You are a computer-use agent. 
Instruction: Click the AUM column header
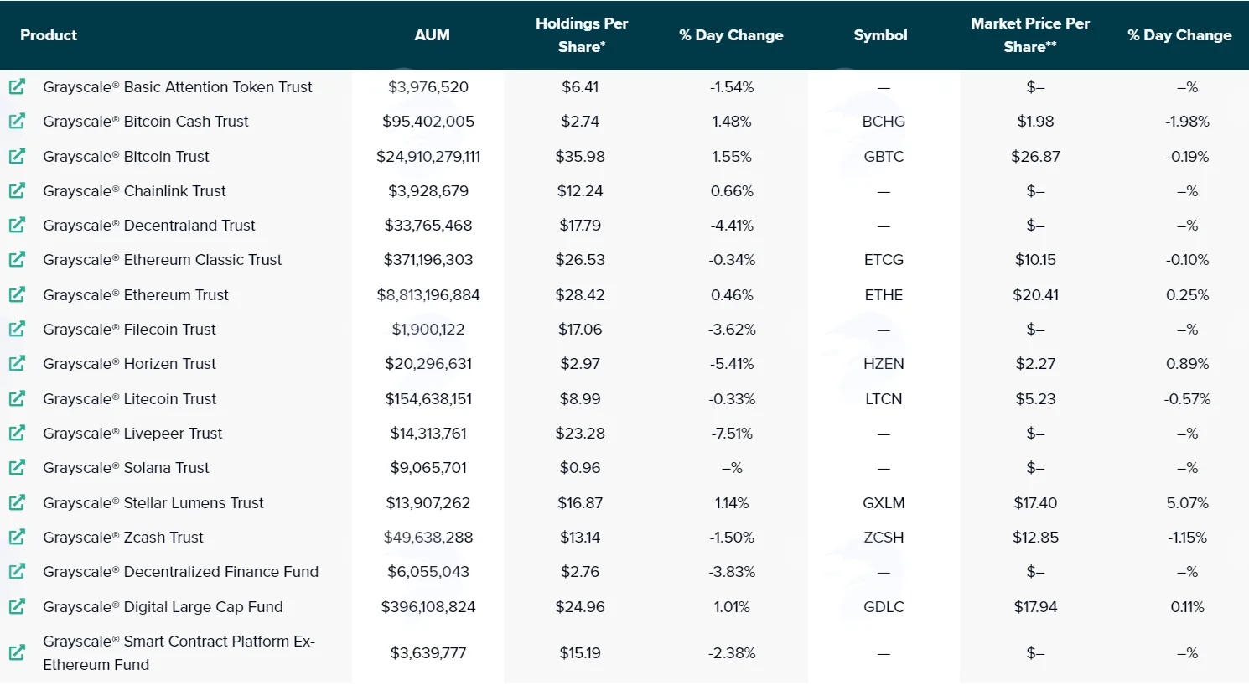click(x=432, y=35)
